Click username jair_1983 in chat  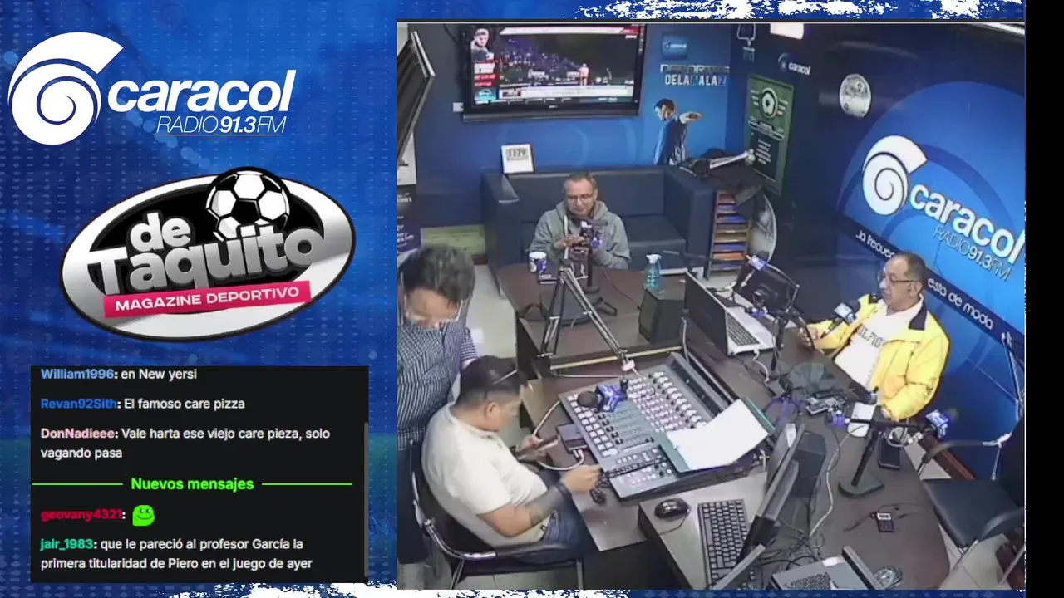pos(67,544)
